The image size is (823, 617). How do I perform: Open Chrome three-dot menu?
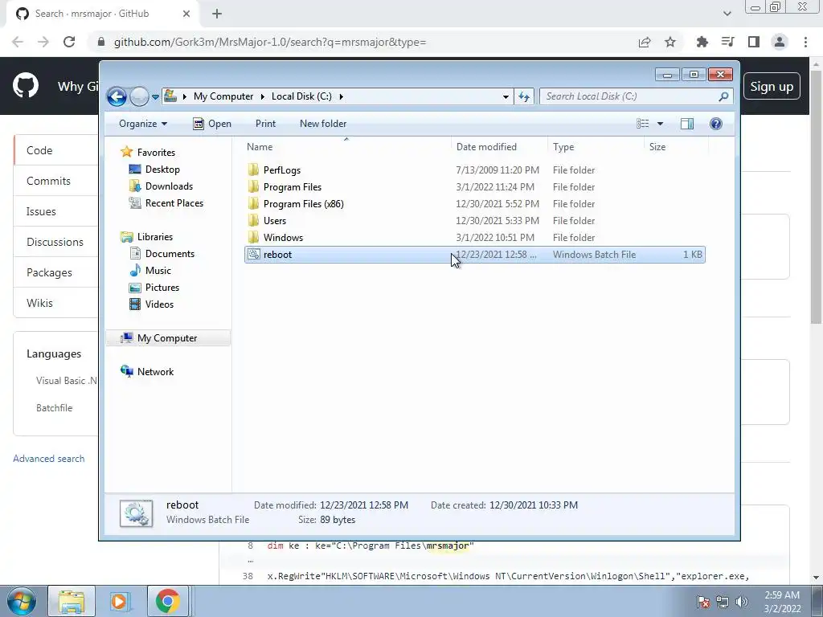pos(805,42)
